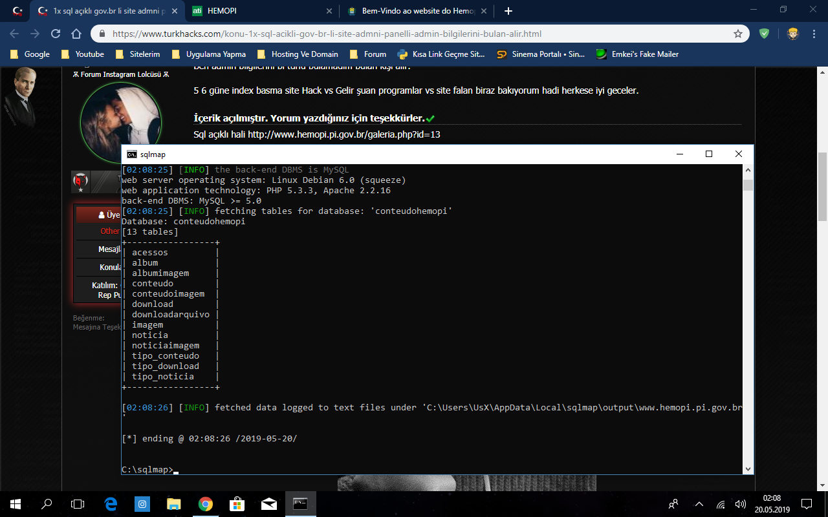Open the Hosting Ve Domain bookmark folder

tap(298, 54)
